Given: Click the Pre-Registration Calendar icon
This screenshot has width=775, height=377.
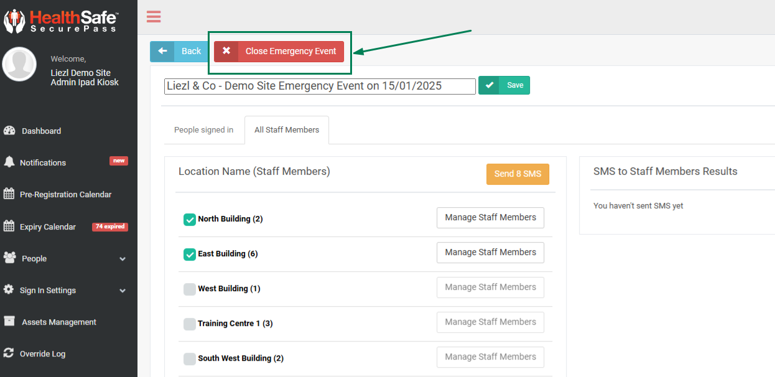Looking at the screenshot, I should click(x=9, y=194).
